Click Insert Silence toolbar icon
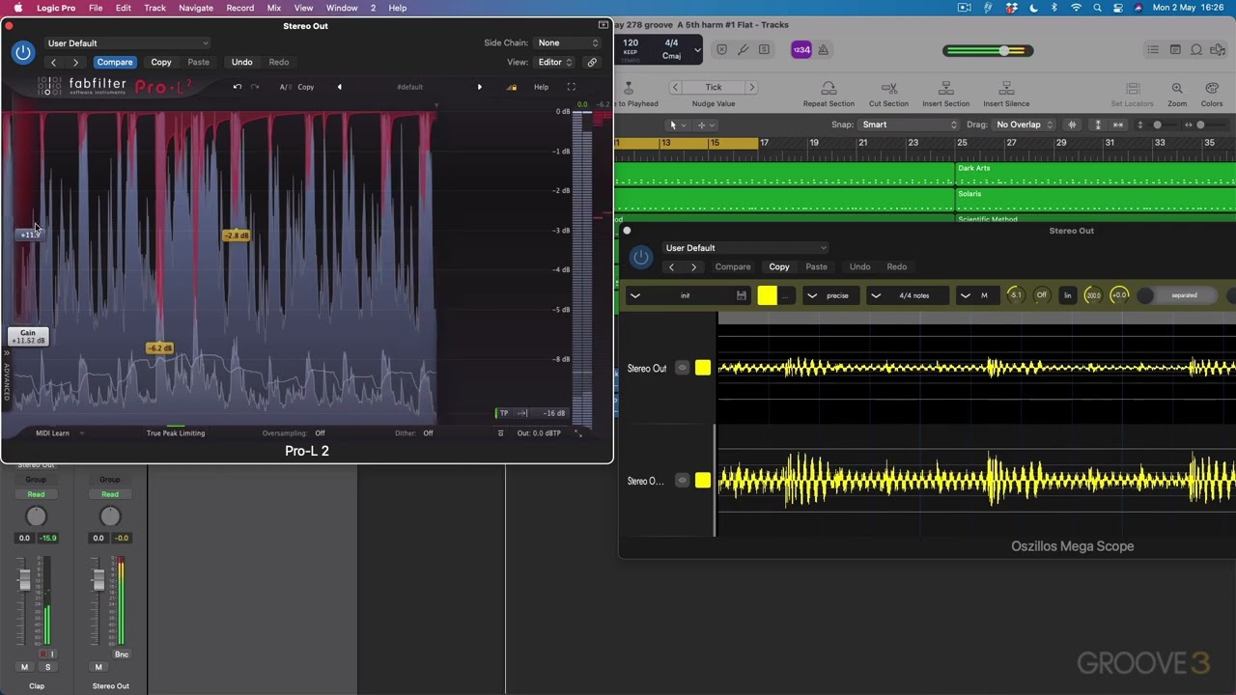This screenshot has width=1236, height=695. point(1005,89)
